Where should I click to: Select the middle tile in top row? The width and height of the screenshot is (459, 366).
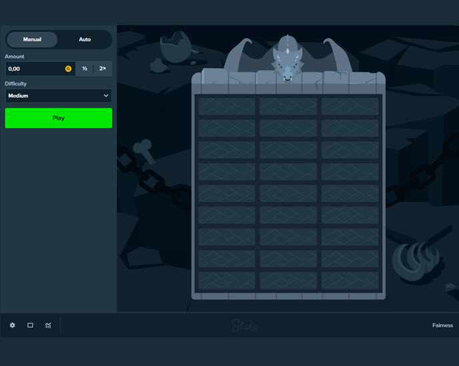click(x=288, y=107)
